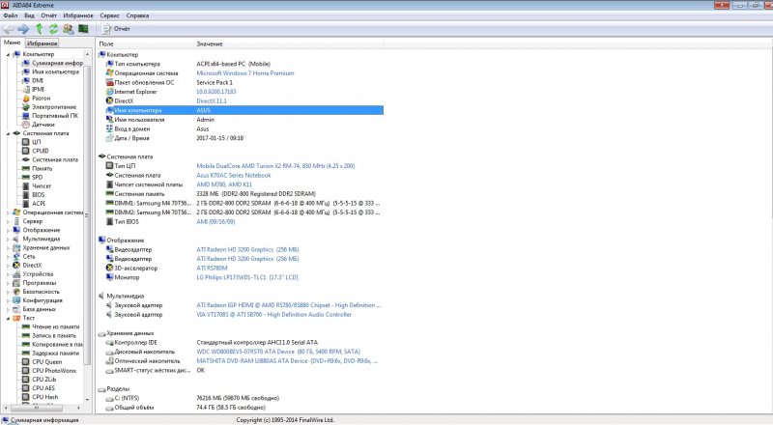Expand the Мультимедиа tree node

click(x=7, y=239)
